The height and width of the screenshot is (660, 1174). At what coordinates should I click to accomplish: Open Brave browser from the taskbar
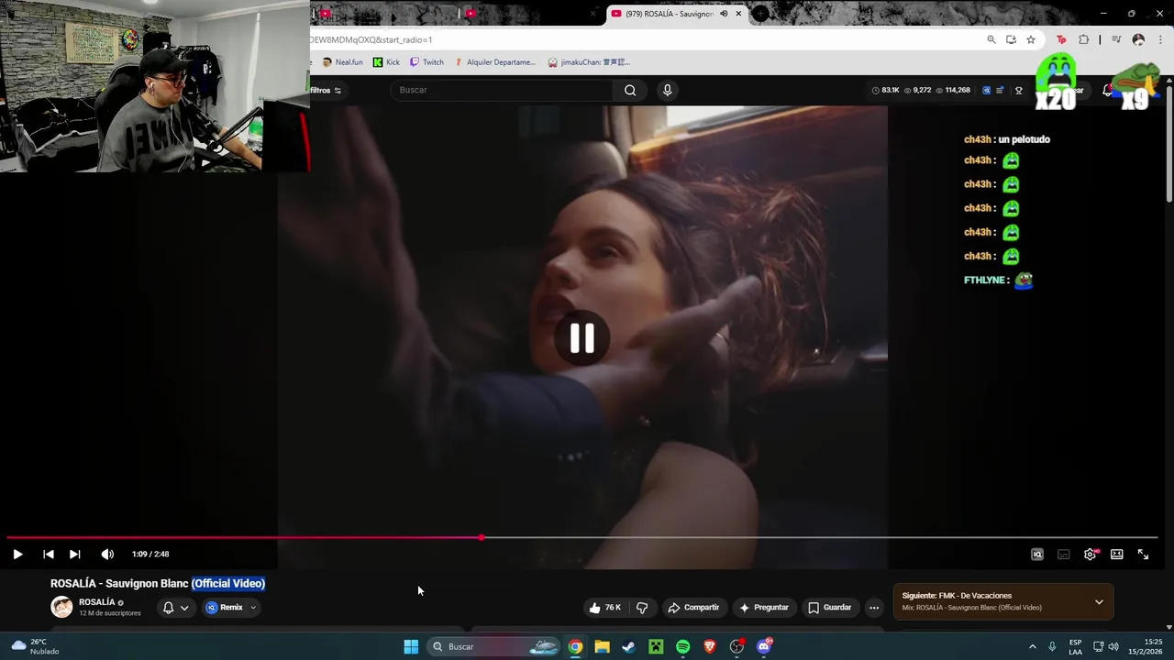click(x=709, y=646)
